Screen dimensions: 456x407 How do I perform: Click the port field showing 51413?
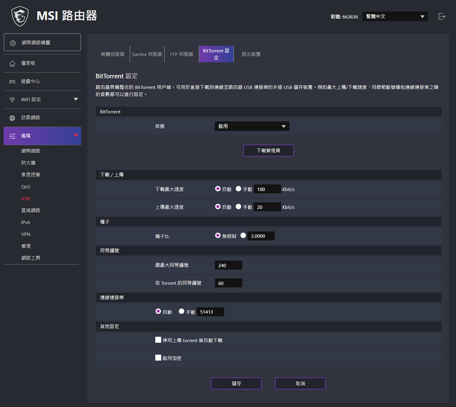[210, 312]
